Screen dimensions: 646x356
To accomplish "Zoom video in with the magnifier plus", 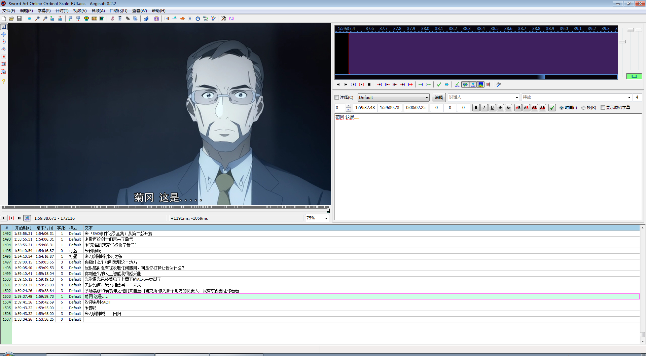I will [x=37, y=19].
